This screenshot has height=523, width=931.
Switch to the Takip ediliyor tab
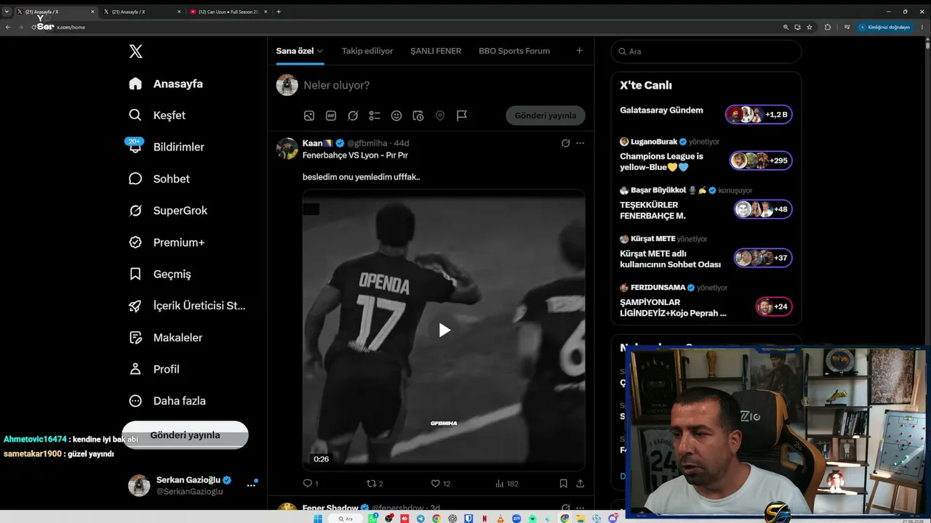[367, 51]
